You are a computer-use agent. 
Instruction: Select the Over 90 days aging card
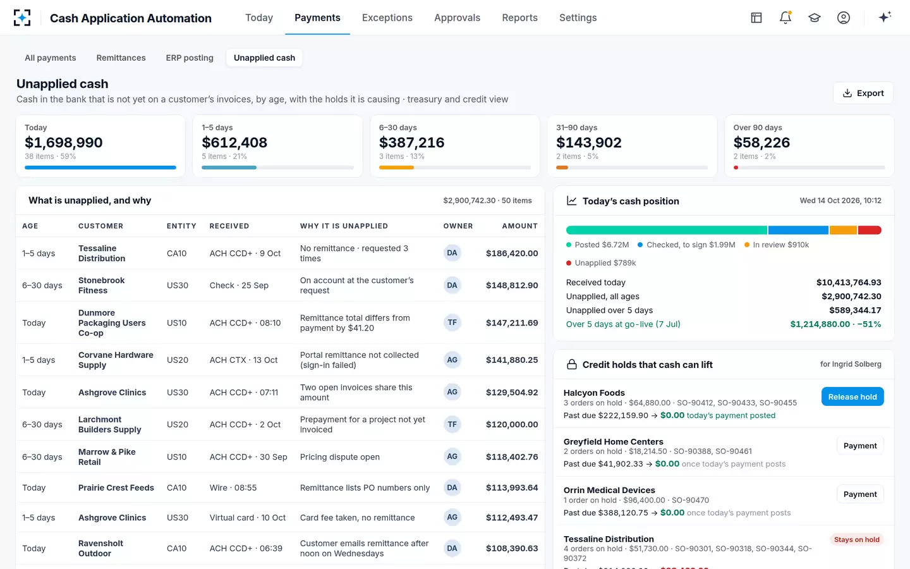(809, 146)
